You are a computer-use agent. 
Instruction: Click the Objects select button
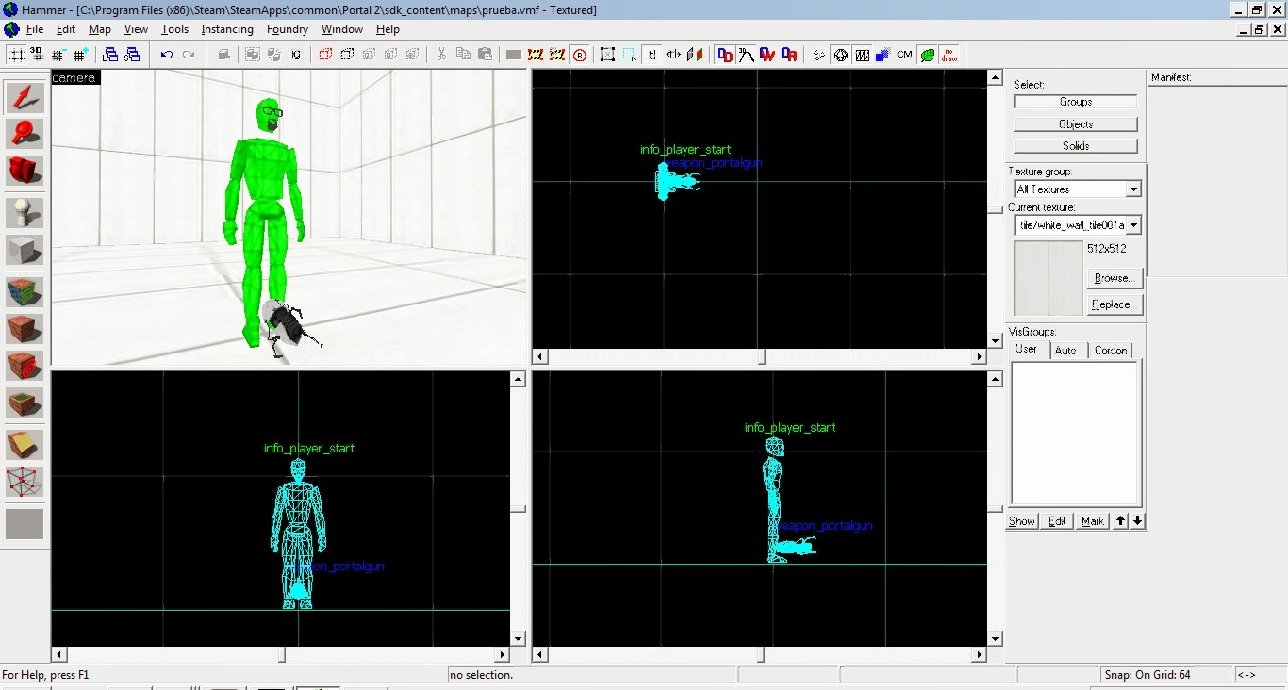pos(1075,123)
